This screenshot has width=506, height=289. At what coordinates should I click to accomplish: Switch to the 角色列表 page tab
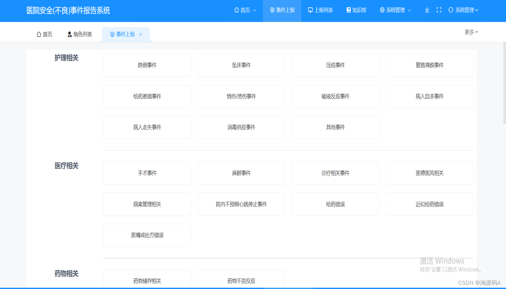click(80, 34)
